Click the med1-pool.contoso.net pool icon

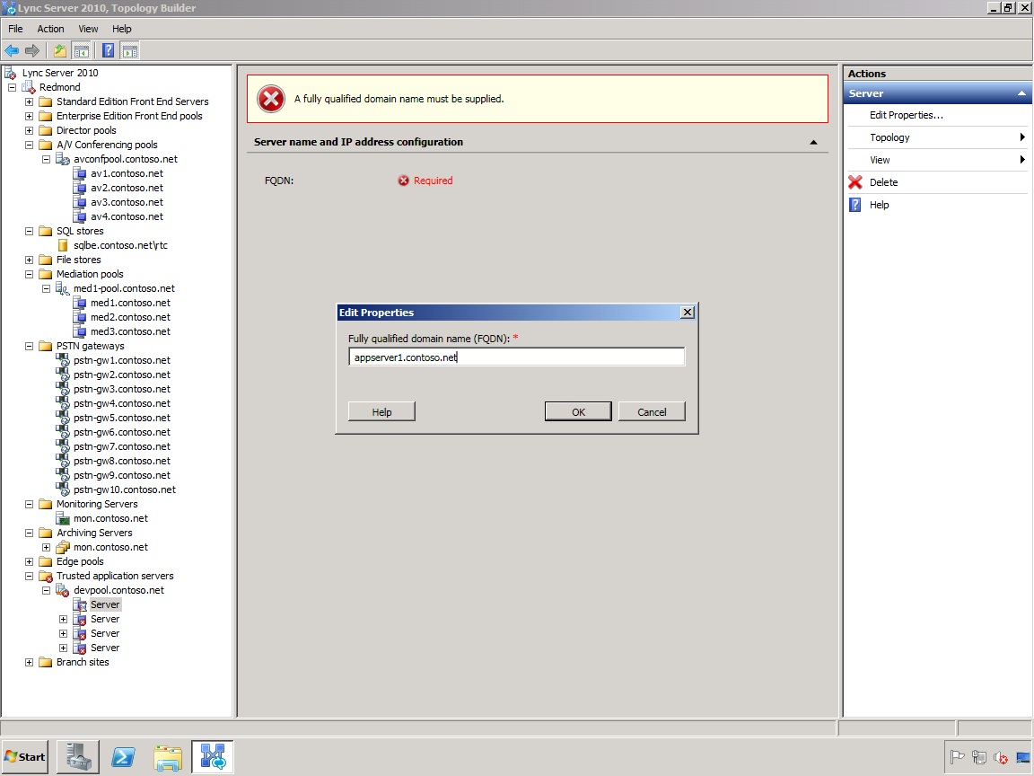pyautogui.click(x=63, y=288)
